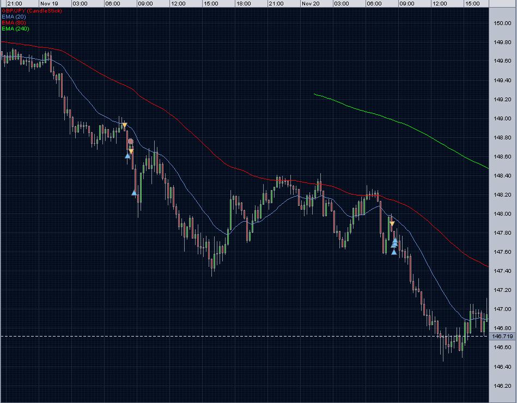Select the orange down-triangle below the pink circle
The width and height of the screenshot is (517, 403).
tap(131, 151)
